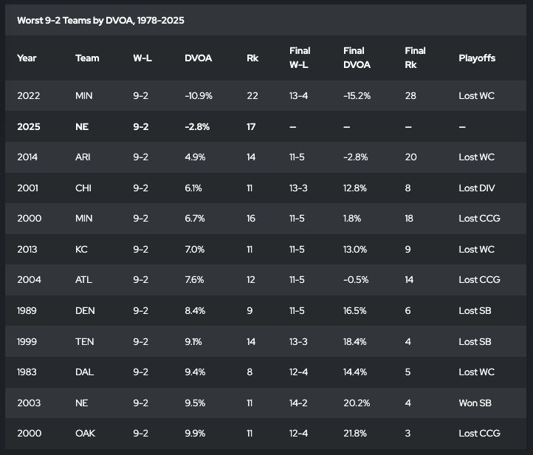Click the TEN team cell

point(83,341)
